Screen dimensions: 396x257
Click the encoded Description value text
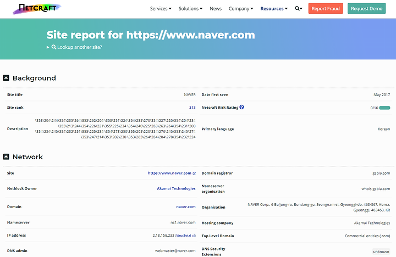(x=115, y=128)
